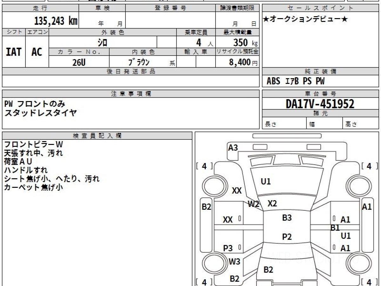
Task: Click the 高さ dimension cell
Action: coord(361,123)
